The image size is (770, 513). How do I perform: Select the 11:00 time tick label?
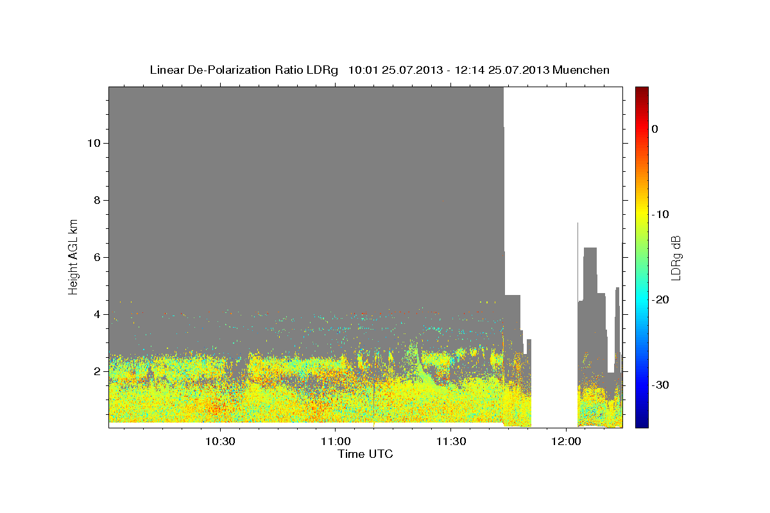pos(335,441)
